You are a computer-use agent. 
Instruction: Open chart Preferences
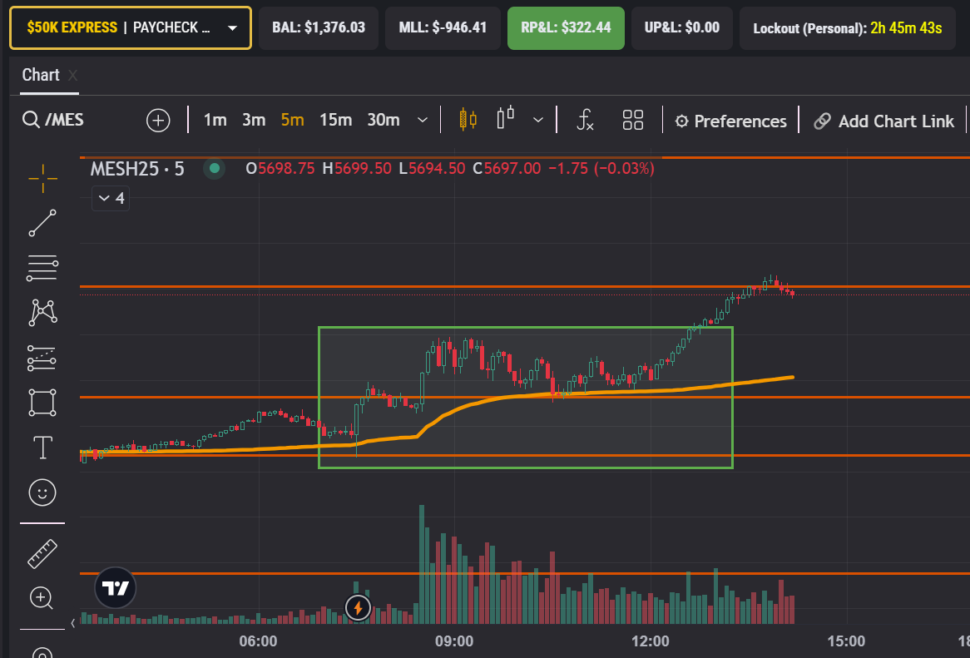(x=730, y=121)
